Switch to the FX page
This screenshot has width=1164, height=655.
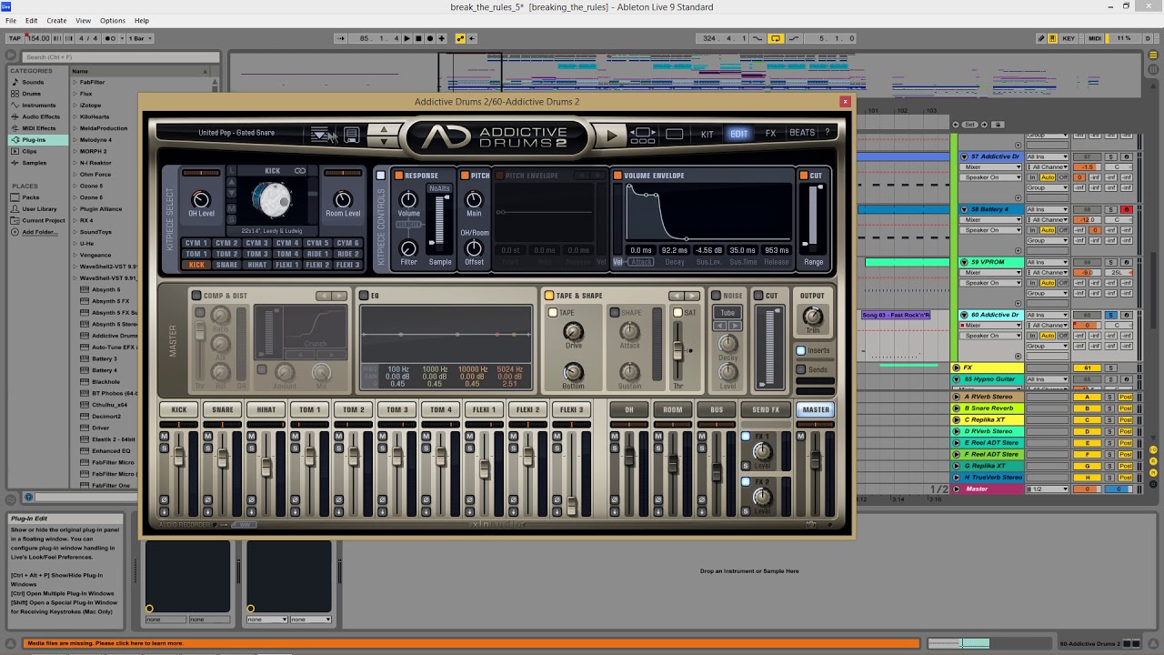(x=770, y=134)
